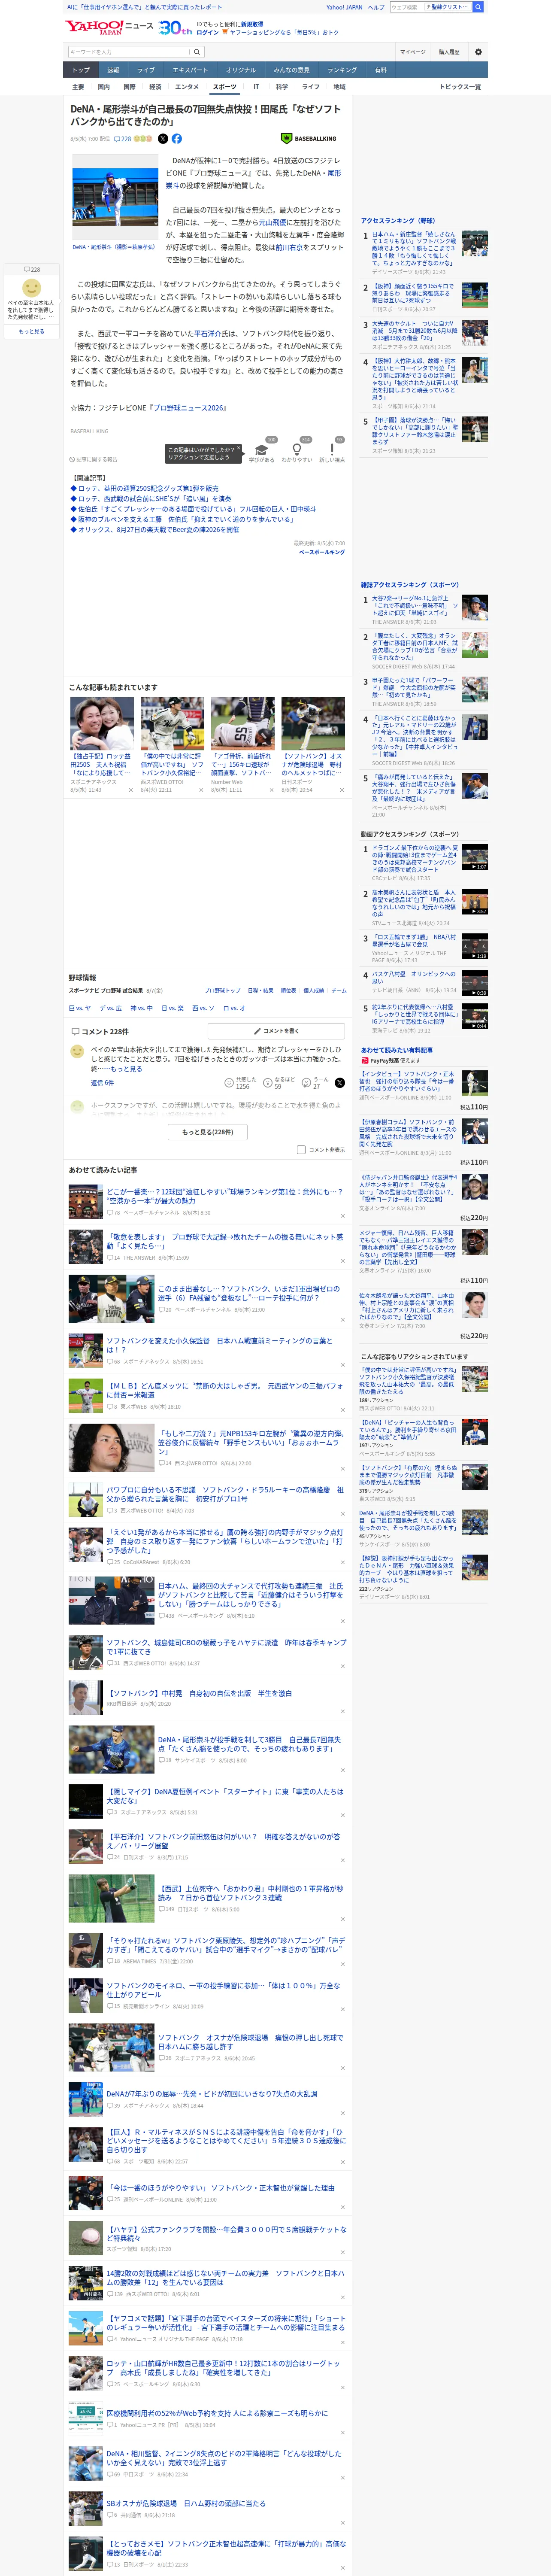Open the オリジナル navigation tab

(x=241, y=70)
